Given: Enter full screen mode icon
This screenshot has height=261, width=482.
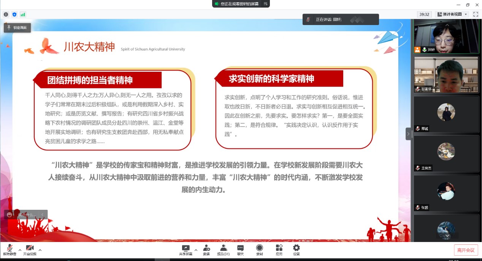Looking at the screenshot, I should [475, 14].
